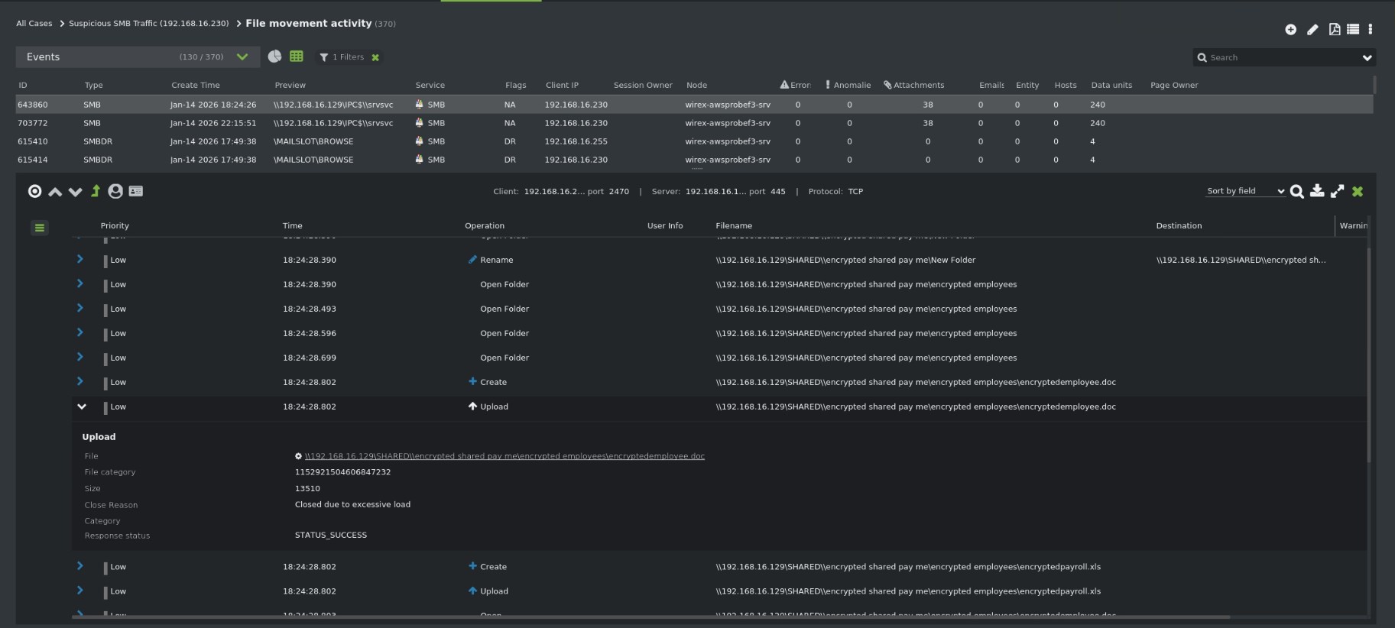The width and height of the screenshot is (1395, 628).
Task: Click the add (plus circle) icon
Action: (x=1290, y=29)
